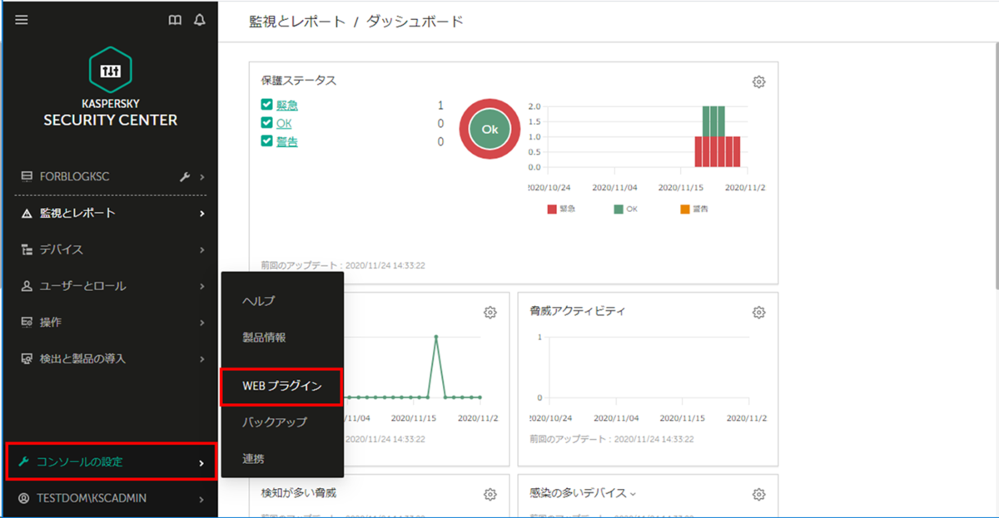Open the navigation hamburger menu

(x=21, y=20)
